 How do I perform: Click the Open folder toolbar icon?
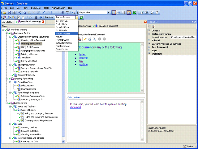(x=5, y=12)
